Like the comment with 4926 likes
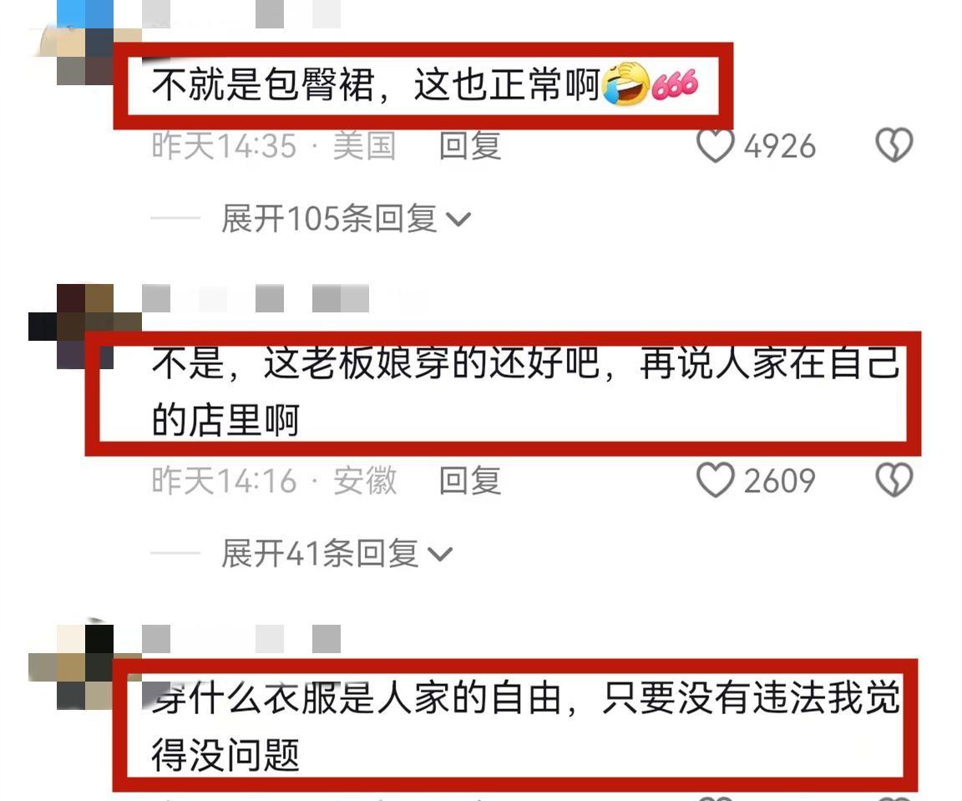962x801 pixels. pyautogui.click(x=716, y=146)
